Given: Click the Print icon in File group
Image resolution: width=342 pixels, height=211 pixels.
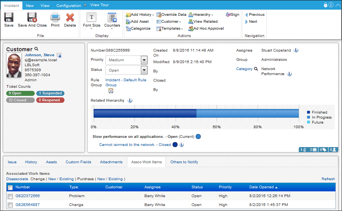Looking at the screenshot, I should 55,17.
